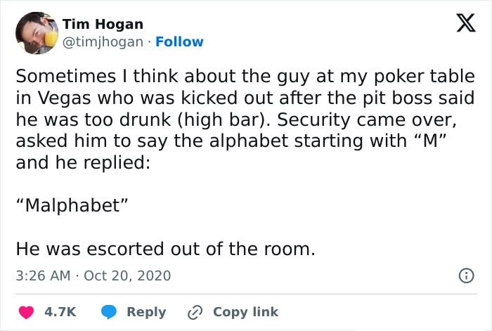Image resolution: width=492 pixels, height=331 pixels.
Task: Click the "and he replied:" line
Action: click(83, 163)
